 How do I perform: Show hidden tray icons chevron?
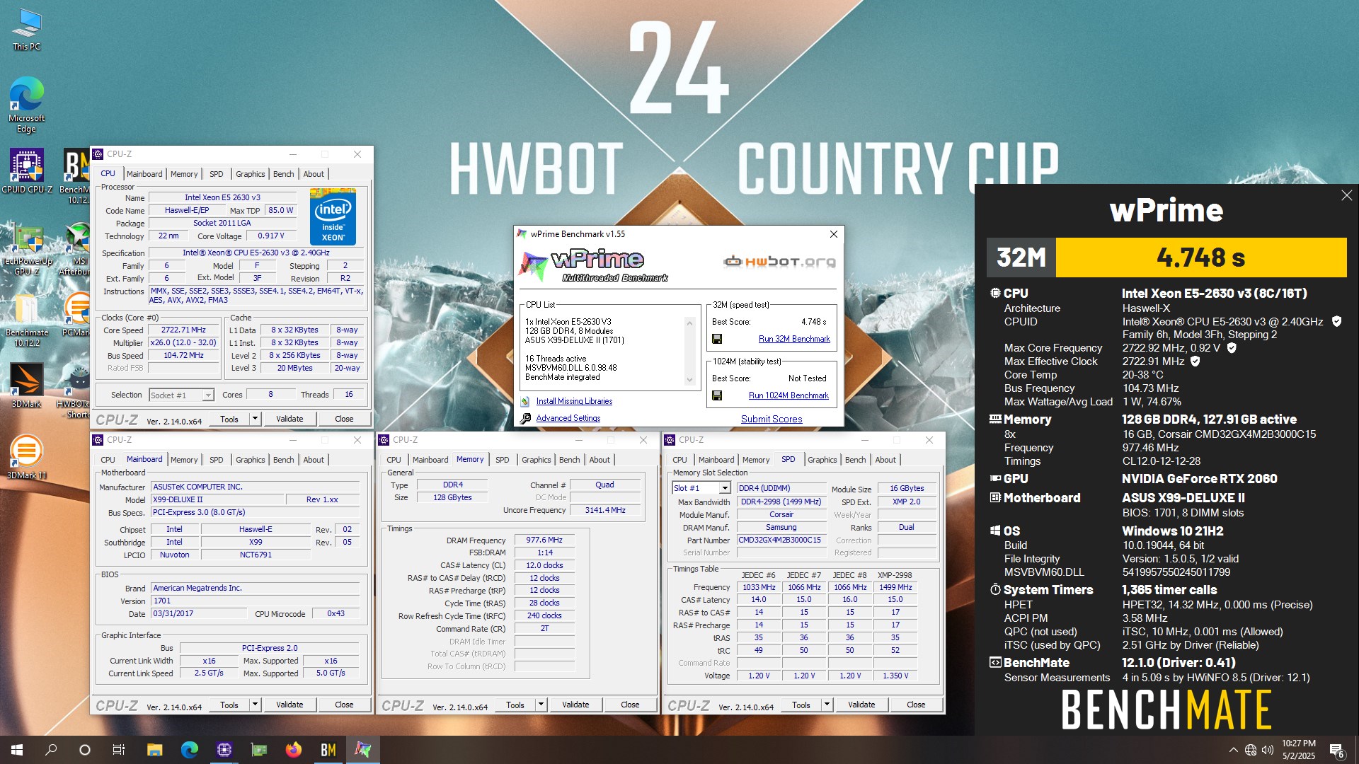[1233, 750]
